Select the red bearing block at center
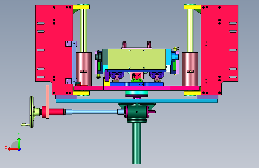 click(137, 77)
